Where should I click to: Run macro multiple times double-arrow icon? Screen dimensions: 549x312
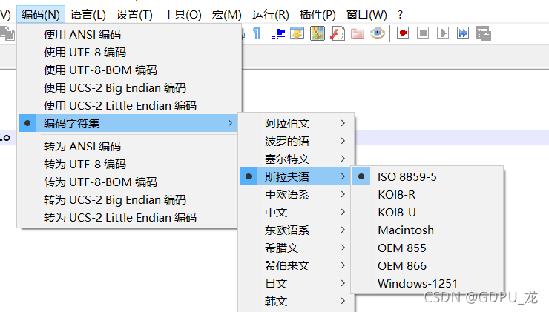click(x=463, y=33)
